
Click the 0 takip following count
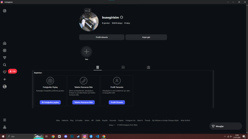tap(127, 23)
